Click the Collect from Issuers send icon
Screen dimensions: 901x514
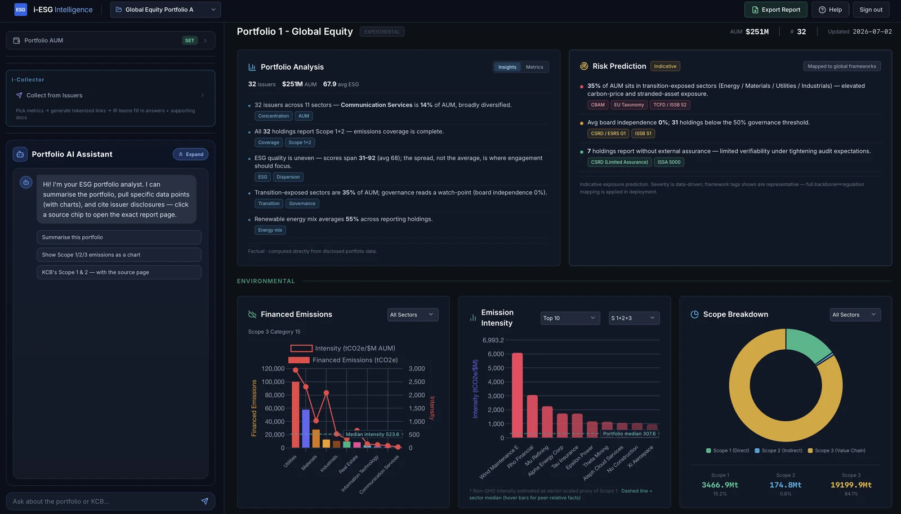[19, 96]
